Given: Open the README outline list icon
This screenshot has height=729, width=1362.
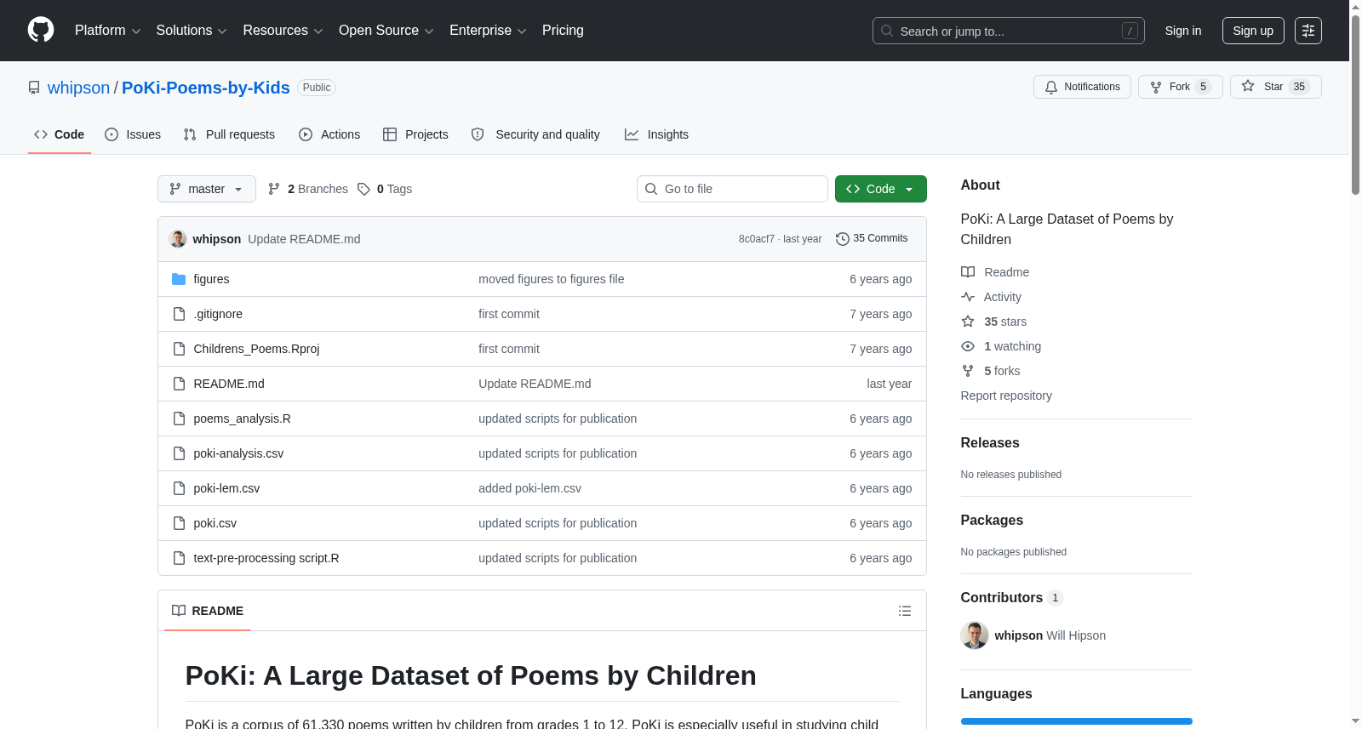Looking at the screenshot, I should coord(905,611).
